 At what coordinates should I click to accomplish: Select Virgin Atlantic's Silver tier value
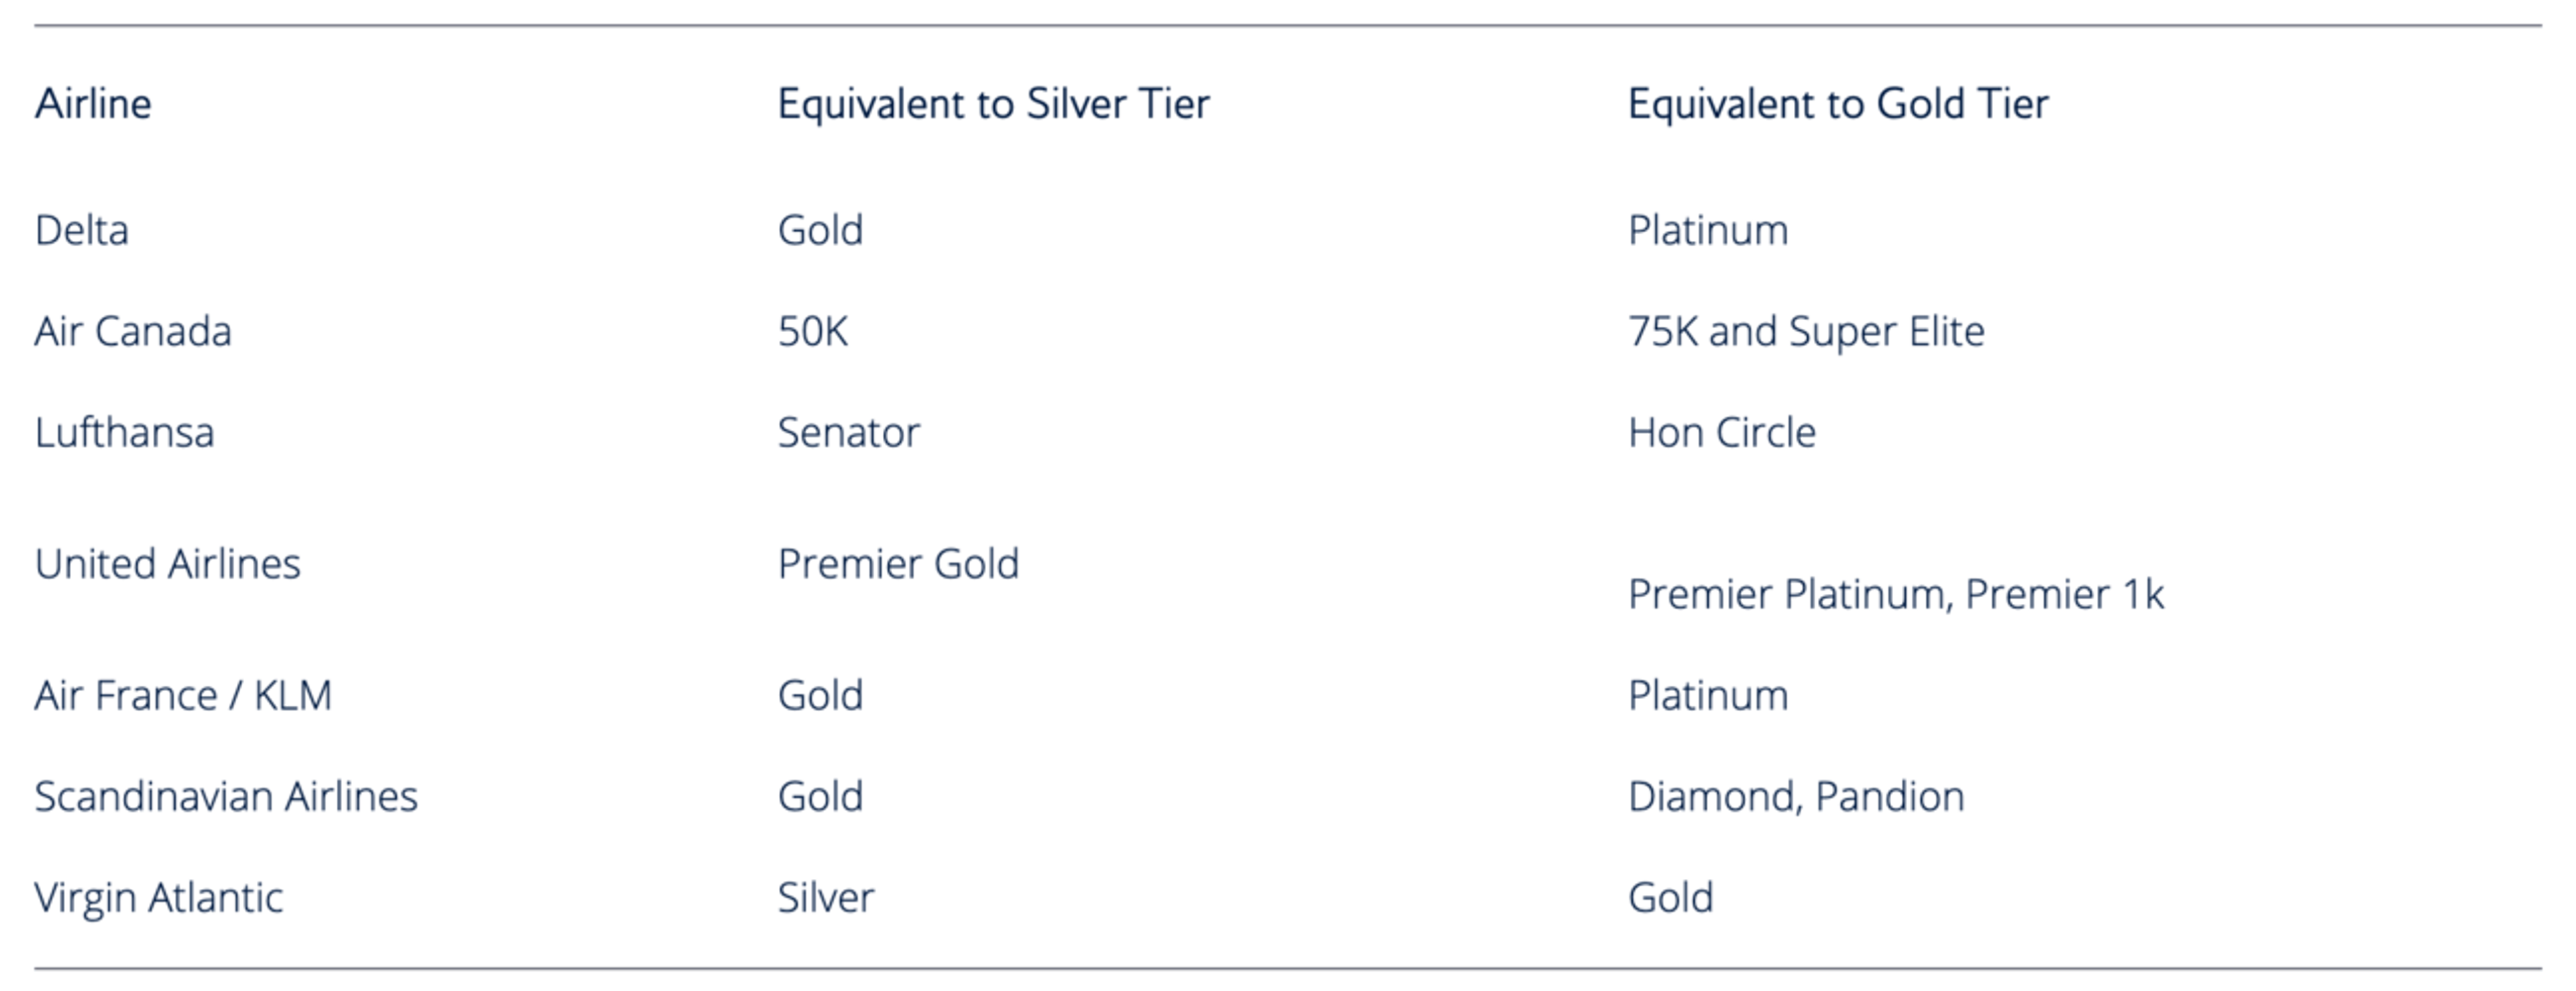826,897
